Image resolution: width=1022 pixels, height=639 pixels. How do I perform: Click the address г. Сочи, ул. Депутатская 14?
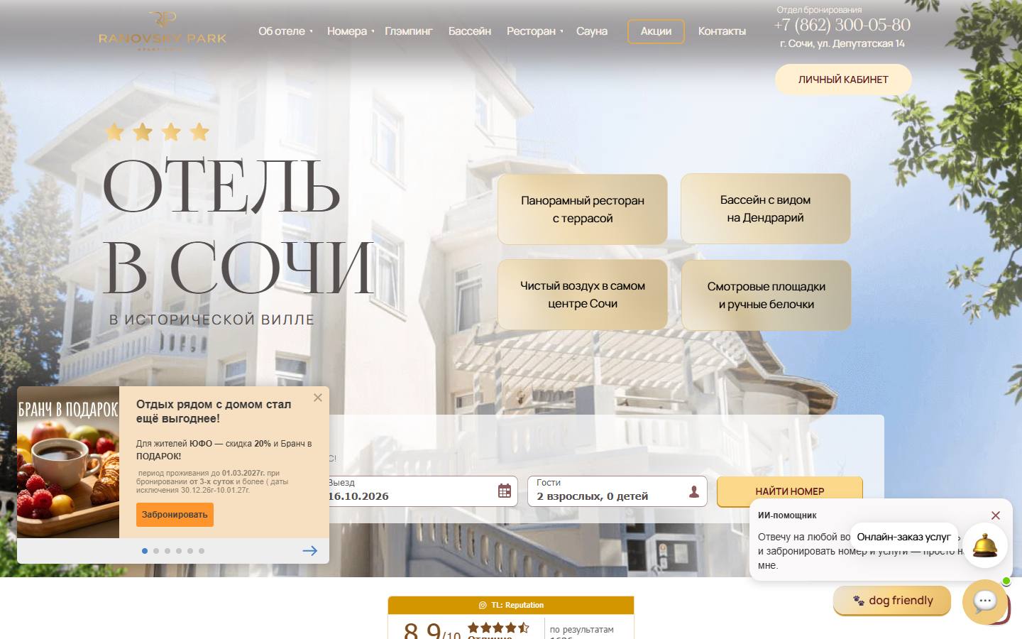[x=842, y=43]
